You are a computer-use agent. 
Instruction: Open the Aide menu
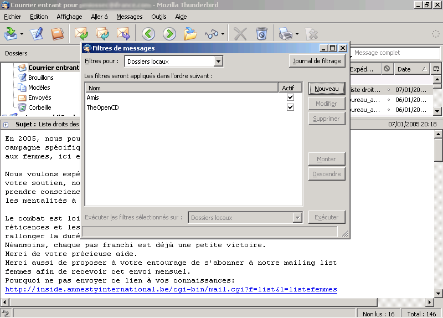181,17
